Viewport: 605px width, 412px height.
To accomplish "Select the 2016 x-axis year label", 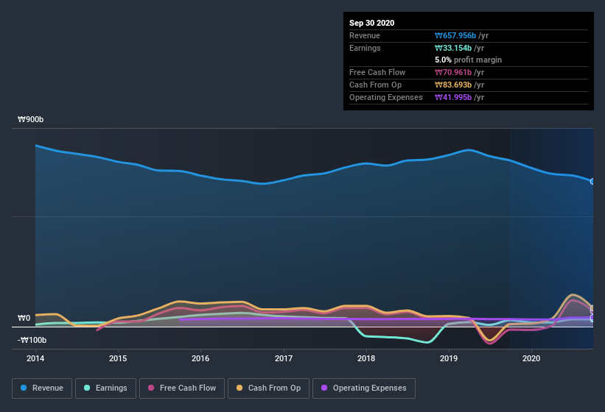I will (200, 358).
